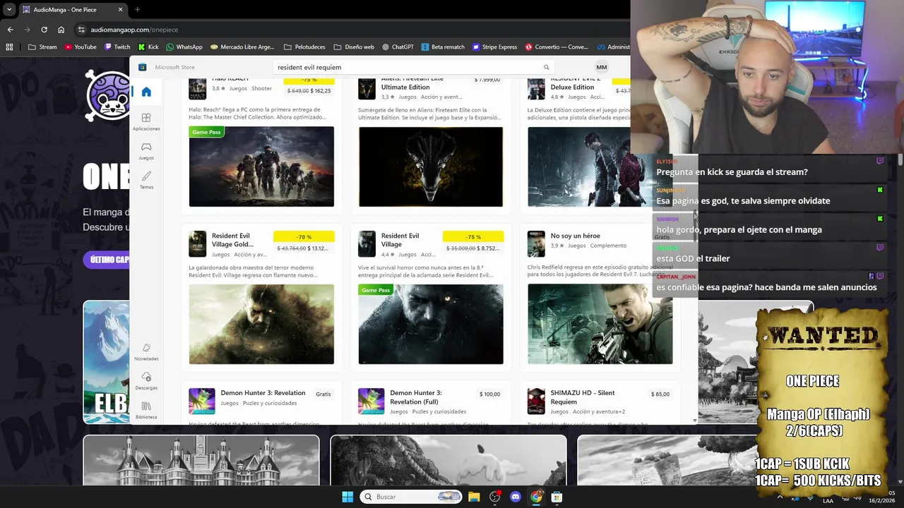Open the No soy un héroe artwork

click(x=600, y=324)
